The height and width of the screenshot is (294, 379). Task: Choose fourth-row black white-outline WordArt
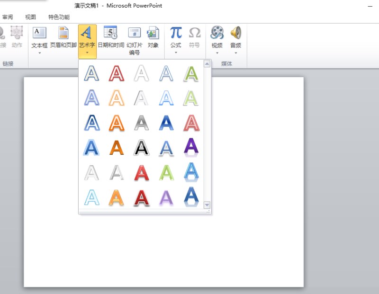[141, 148]
